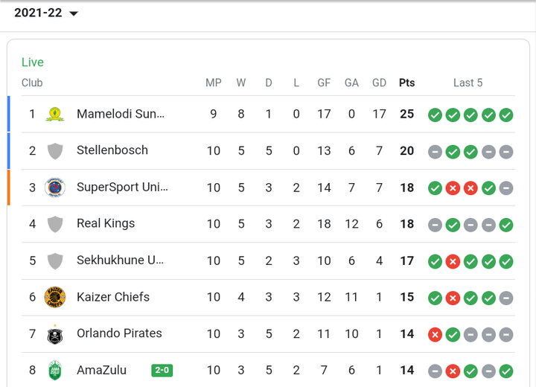Click the Stellenbosch shield placeholder logo
Viewport: 536px width, 387px height.
(55, 151)
